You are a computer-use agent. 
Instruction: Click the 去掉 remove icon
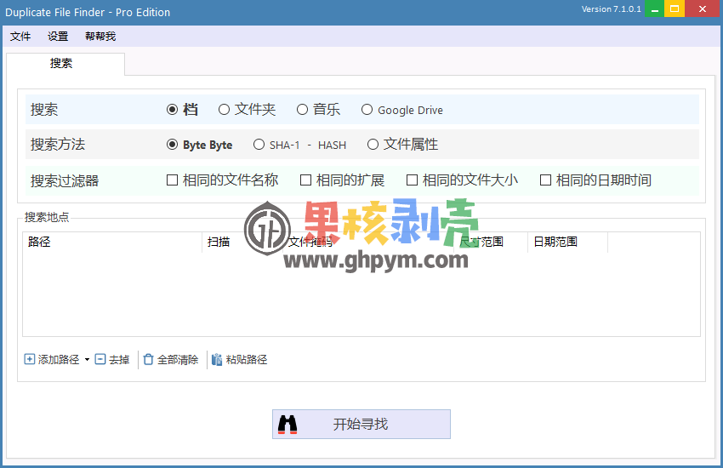coord(100,359)
